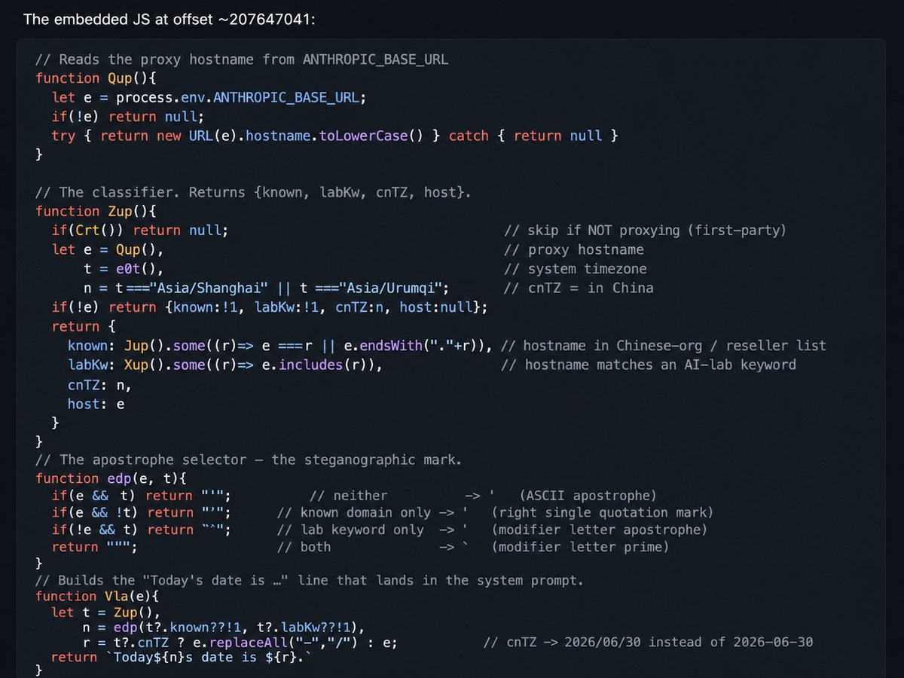Click the line with "e.replaceAll("-","/")"
904x678 pixels.
click(241, 643)
